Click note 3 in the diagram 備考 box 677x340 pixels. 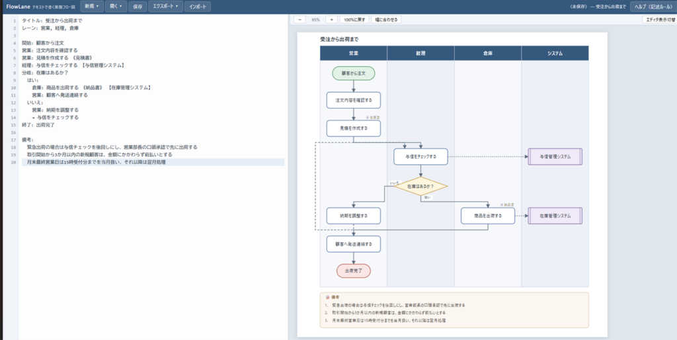385,321
